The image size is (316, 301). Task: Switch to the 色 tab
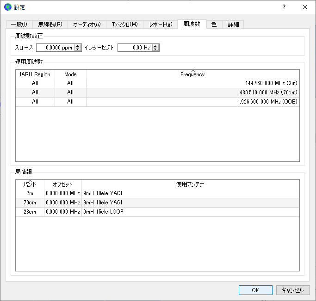click(x=214, y=25)
